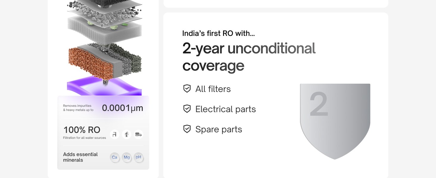Click the All filters text
This screenshot has height=178, width=436.
point(213,89)
